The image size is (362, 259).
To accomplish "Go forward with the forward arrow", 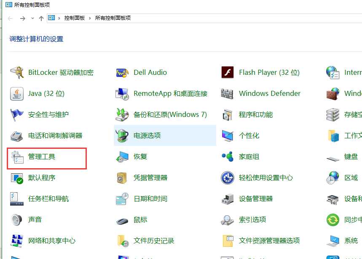I will click(x=23, y=18).
